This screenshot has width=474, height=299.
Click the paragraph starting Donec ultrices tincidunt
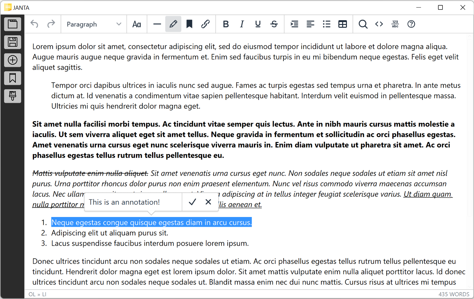coord(249,272)
